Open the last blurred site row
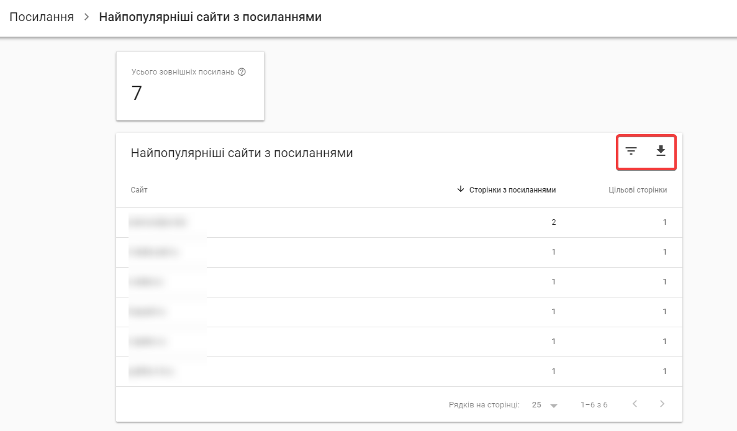The width and height of the screenshot is (737, 431). point(399,371)
